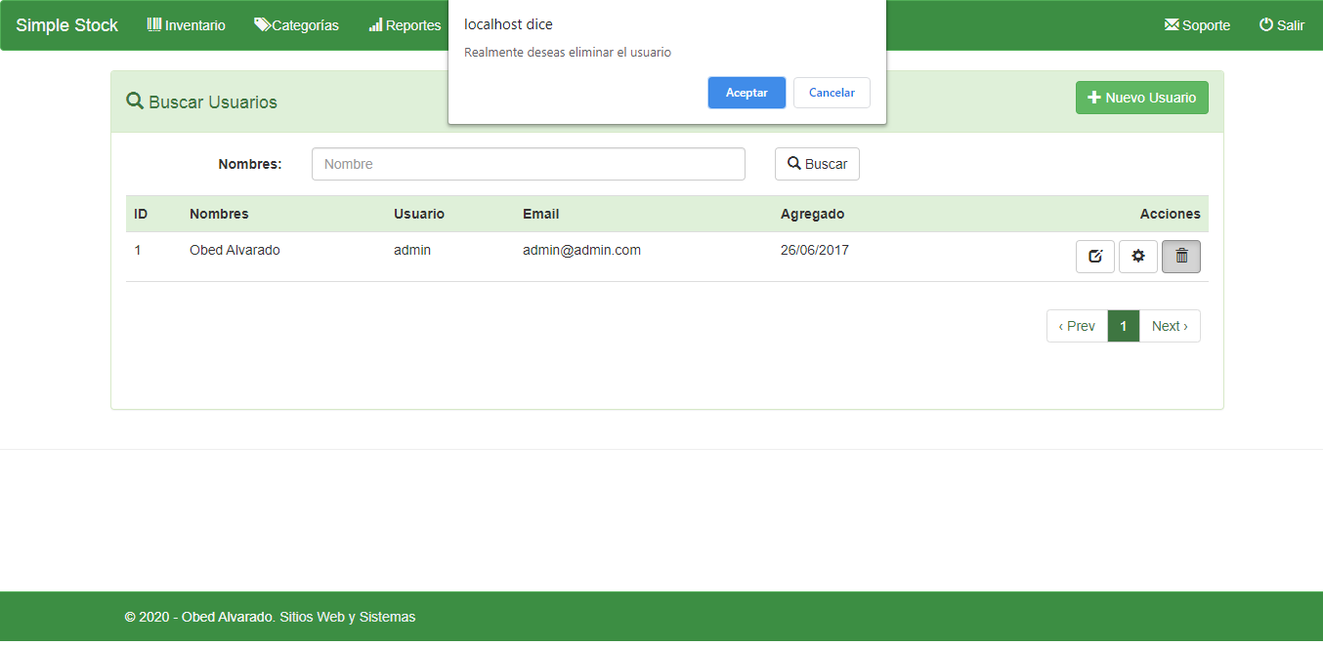Click the footer text Obed Alvarado. Sitios Web y Sistemas
The width and height of the screenshot is (1323, 646).
(x=298, y=617)
